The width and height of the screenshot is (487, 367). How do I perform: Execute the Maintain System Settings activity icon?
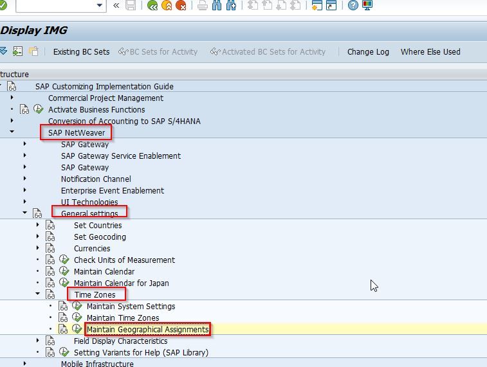77,306
